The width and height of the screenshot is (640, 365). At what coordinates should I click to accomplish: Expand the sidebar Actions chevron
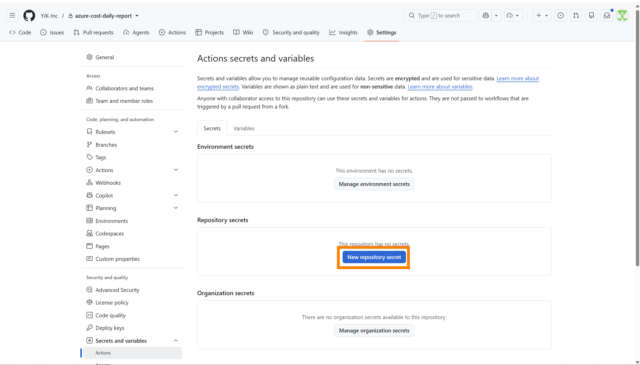pyautogui.click(x=176, y=170)
